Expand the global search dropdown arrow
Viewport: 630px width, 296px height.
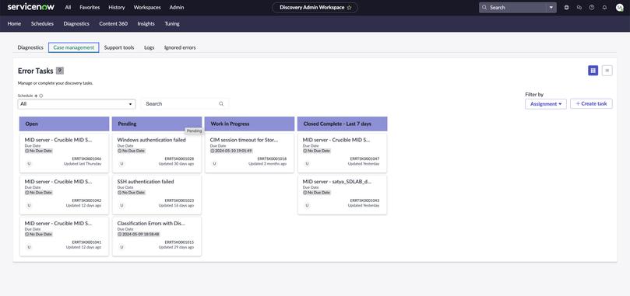point(551,7)
